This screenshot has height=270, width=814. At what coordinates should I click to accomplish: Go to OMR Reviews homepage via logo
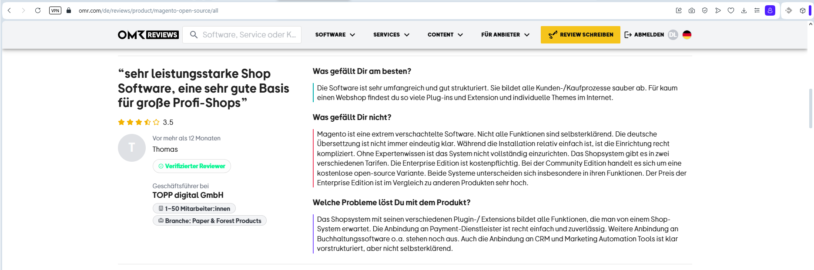coord(148,35)
